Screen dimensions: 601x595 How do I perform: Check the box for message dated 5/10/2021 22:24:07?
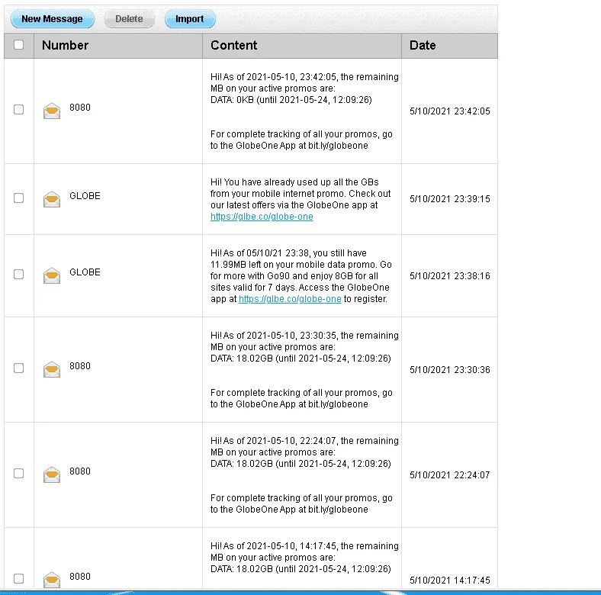click(x=18, y=474)
